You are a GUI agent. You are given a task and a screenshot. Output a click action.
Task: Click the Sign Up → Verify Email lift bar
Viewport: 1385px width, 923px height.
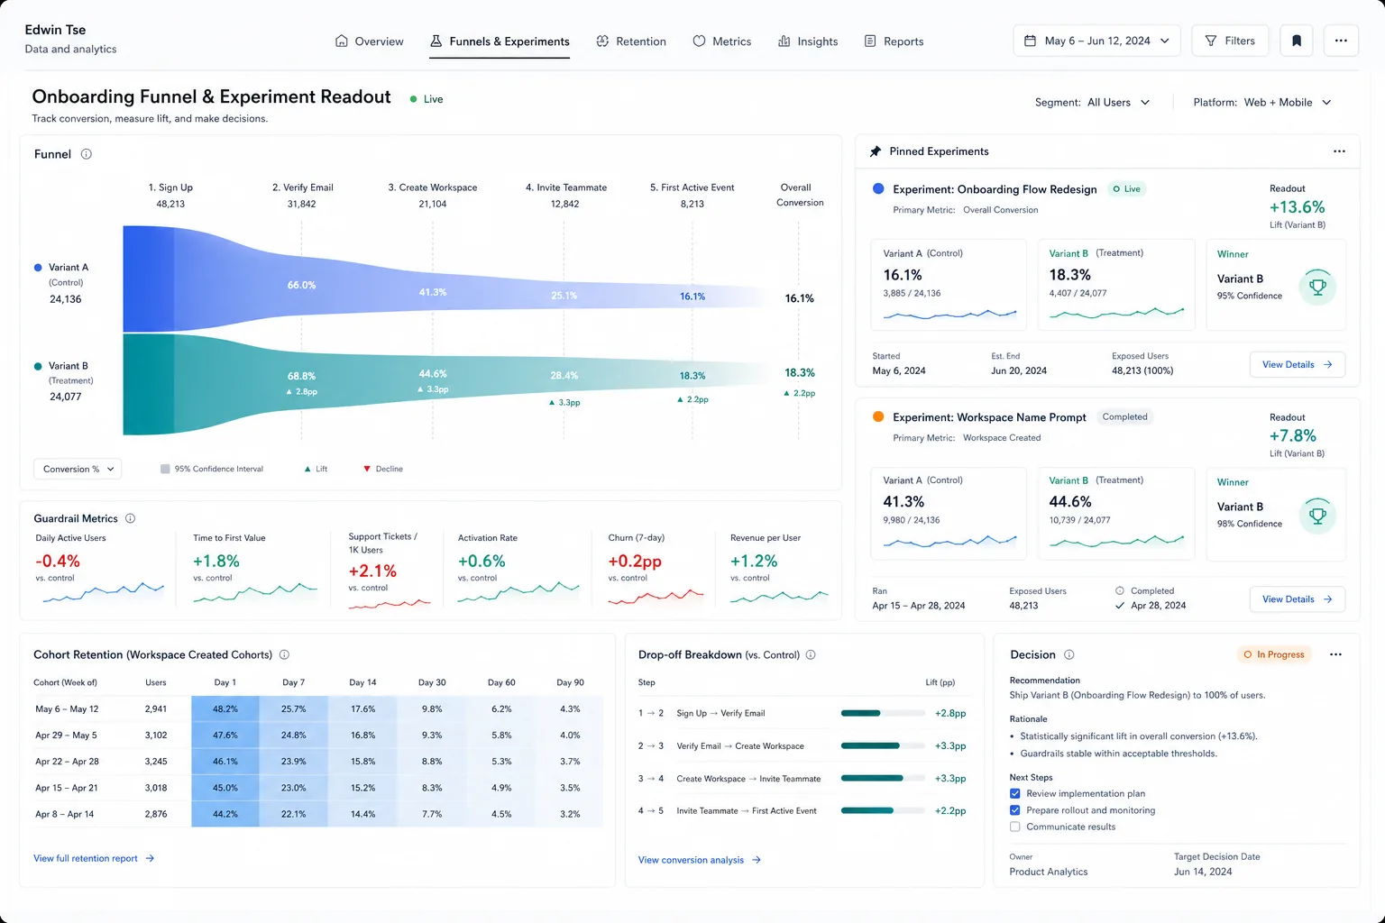pyautogui.click(x=883, y=713)
